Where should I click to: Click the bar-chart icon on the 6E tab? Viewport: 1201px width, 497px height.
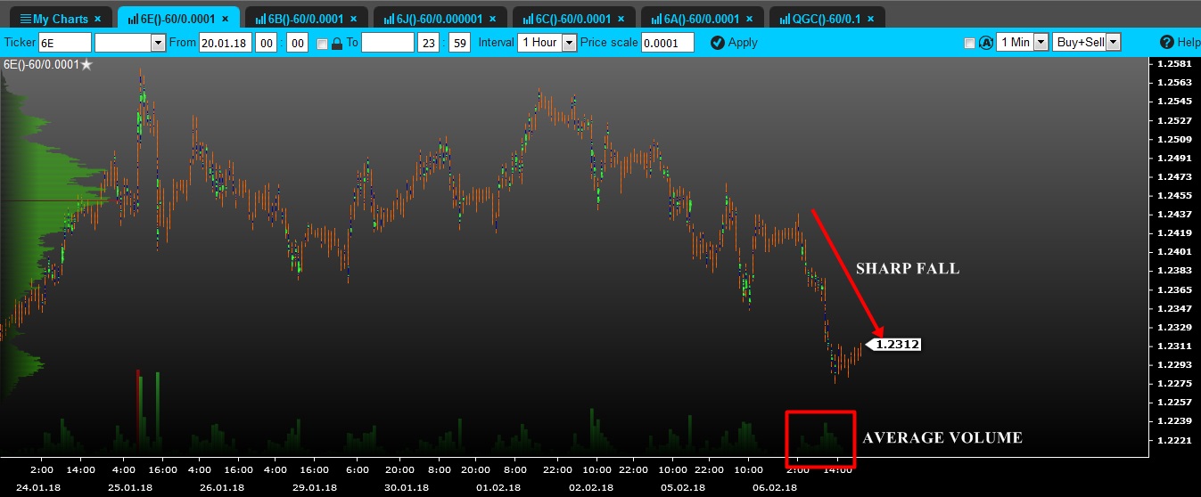click(x=133, y=19)
